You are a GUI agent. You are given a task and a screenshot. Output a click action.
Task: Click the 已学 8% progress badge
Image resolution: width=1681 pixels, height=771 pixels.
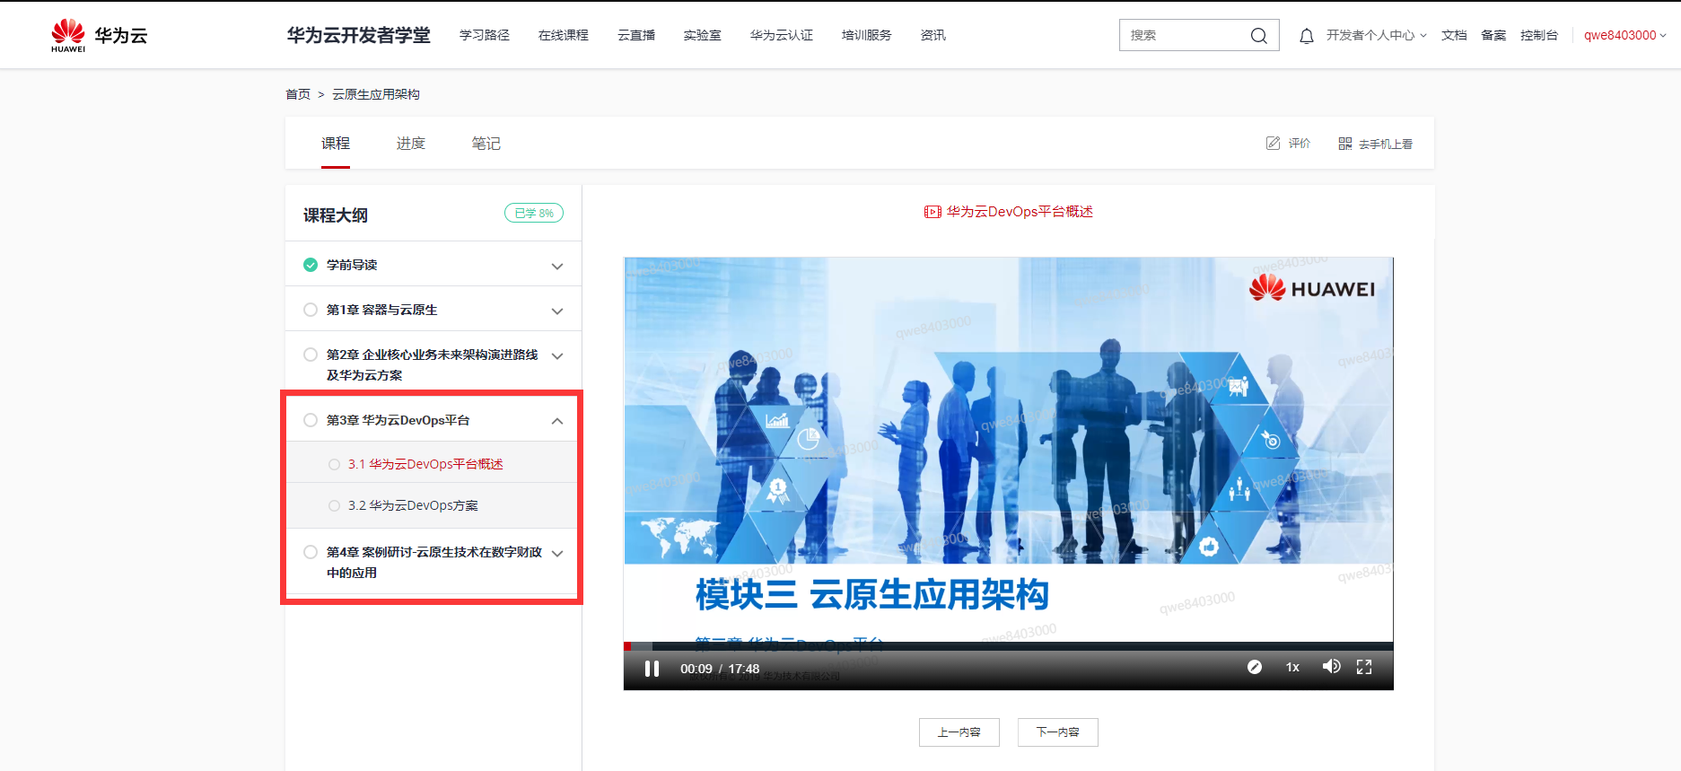pos(534,213)
